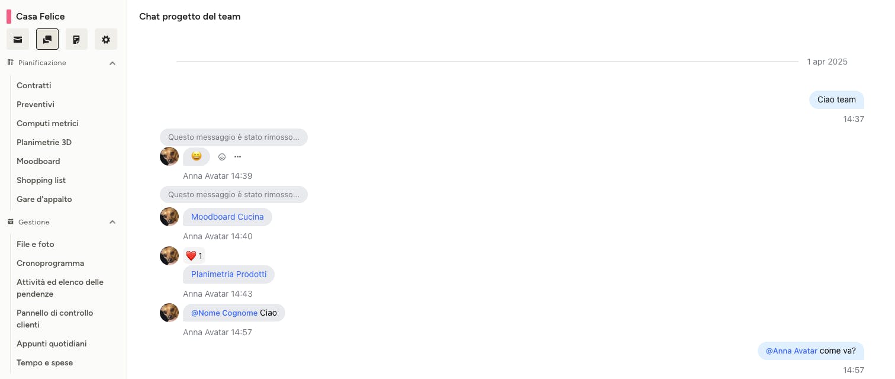The image size is (895, 379).
Task: Open the notes document icon
Action: pos(76,40)
